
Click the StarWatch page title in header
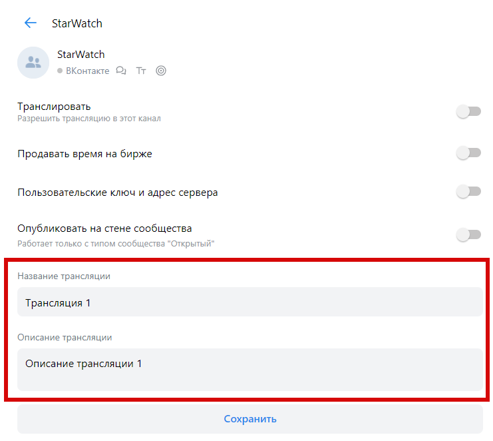coord(77,23)
